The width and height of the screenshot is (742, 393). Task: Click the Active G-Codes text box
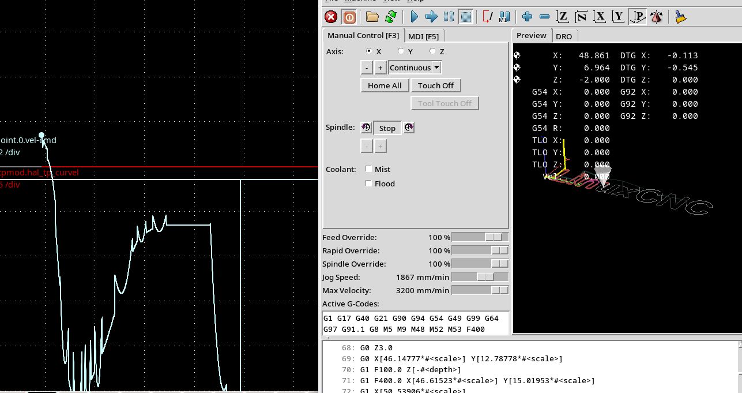point(416,323)
